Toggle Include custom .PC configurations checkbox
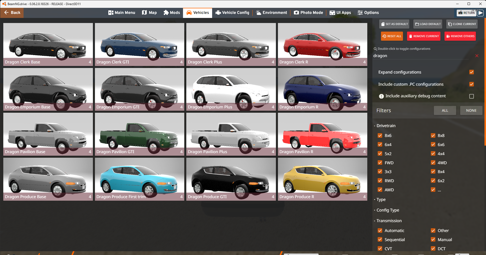Image resolution: width=486 pixels, height=255 pixels. click(x=471, y=84)
